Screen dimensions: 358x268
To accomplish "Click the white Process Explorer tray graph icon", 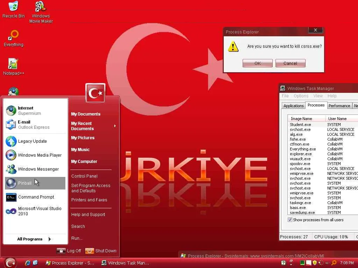I will [309, 263].
